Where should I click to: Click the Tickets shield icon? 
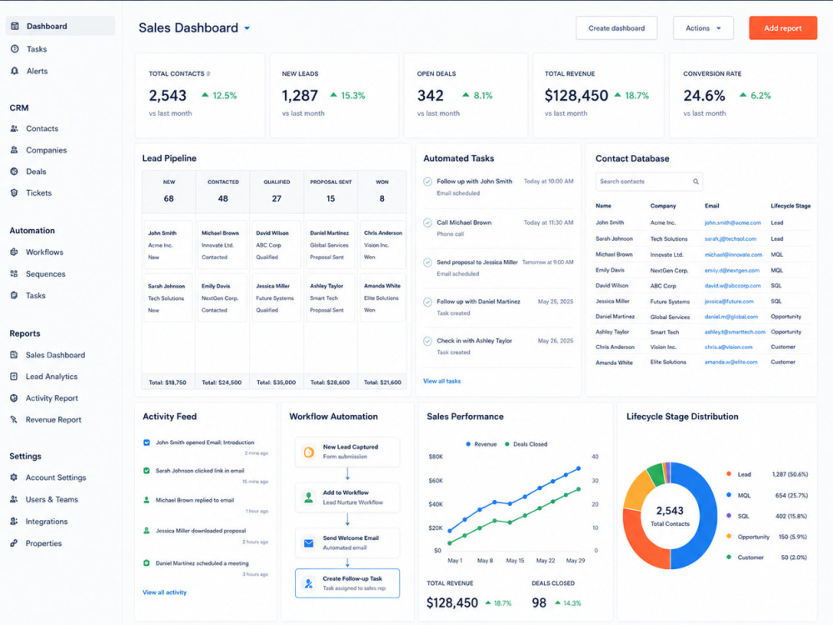14,193
